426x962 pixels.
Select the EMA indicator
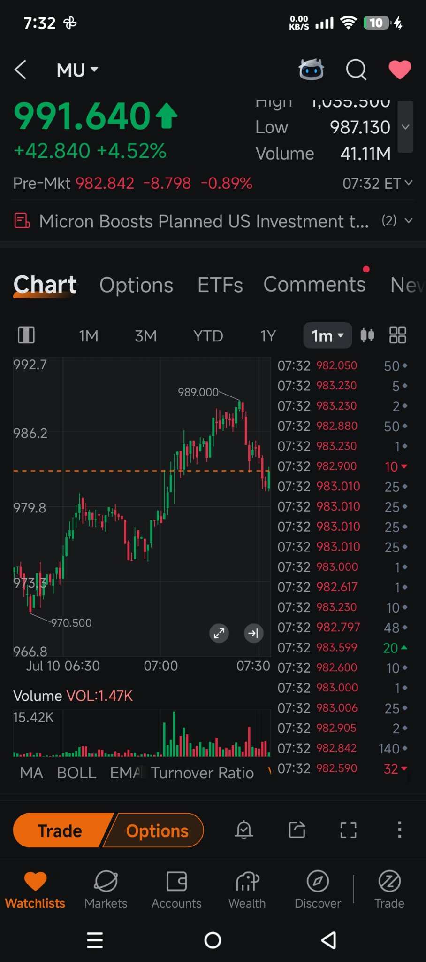tap(127, 773)
